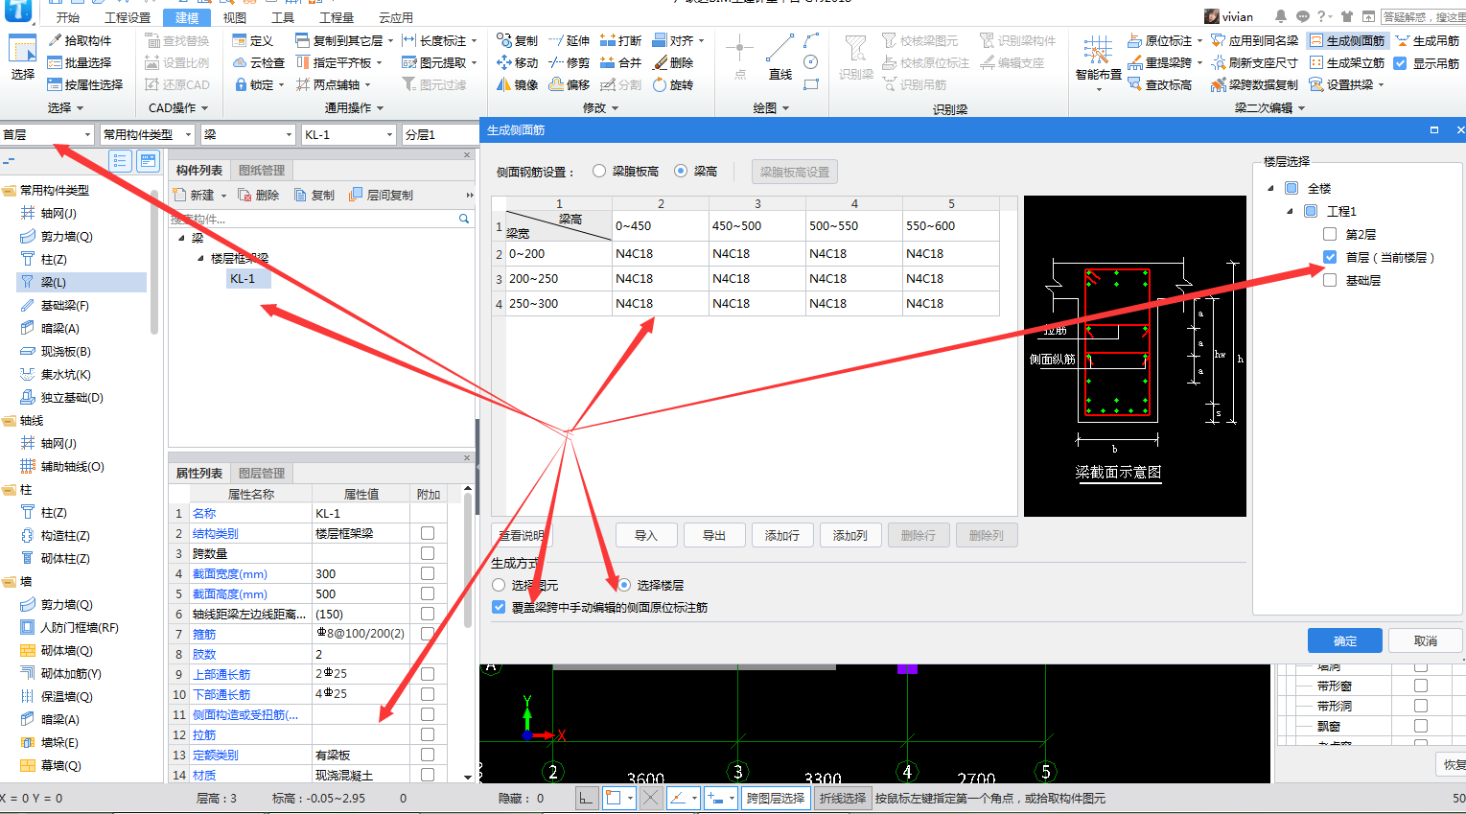The image size is (1466, 814).
Task: Select the 生成吊筋 tool
Action: point(1428,40)
